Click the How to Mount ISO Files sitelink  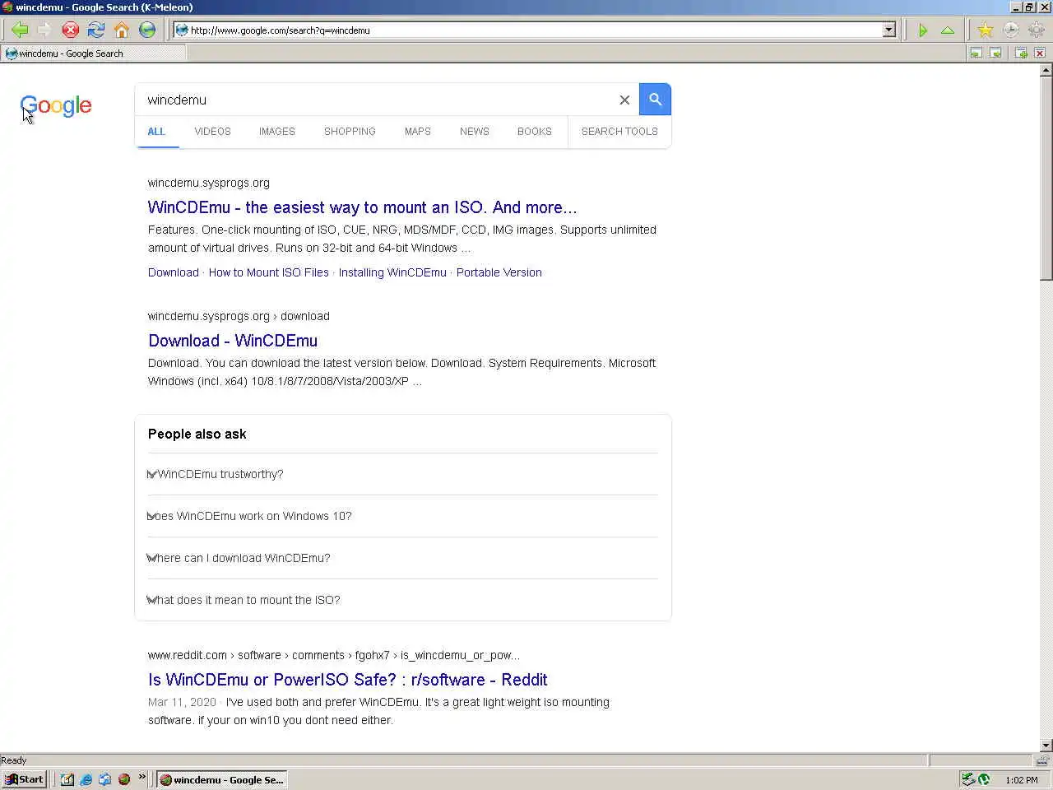coord(269,272)
